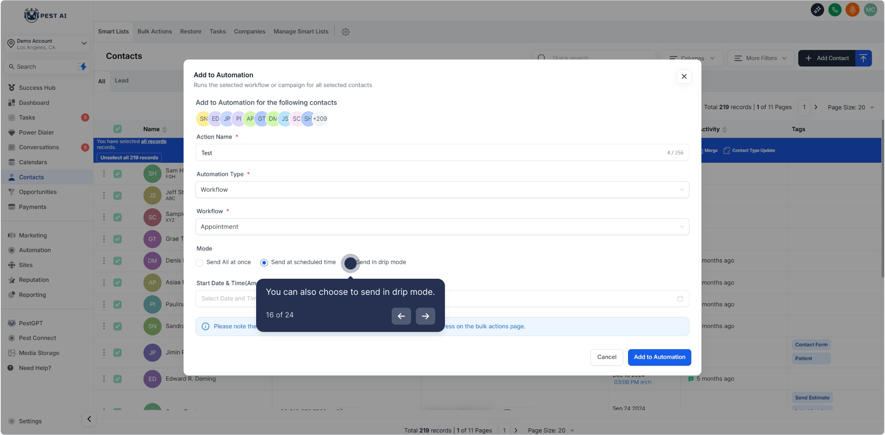Select Send in drip mode option
This screenshot has height=435, width=885.
coord(350,263)
